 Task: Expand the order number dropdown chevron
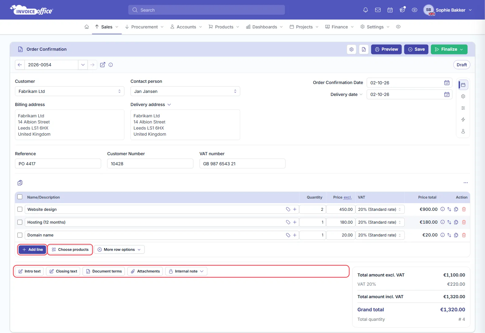tap(83, 65)
